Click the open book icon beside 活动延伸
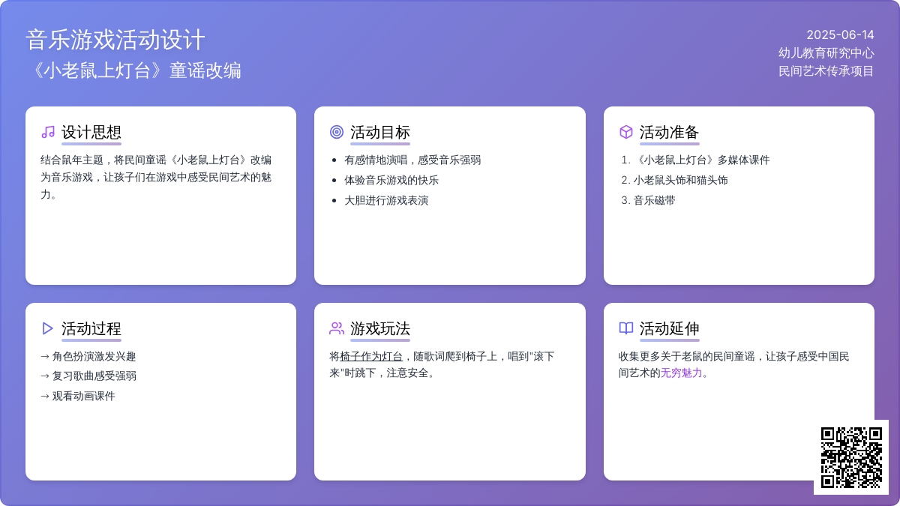Image resolution: width=900 pixels, height=506 pixels. click(x=626, y=328)
